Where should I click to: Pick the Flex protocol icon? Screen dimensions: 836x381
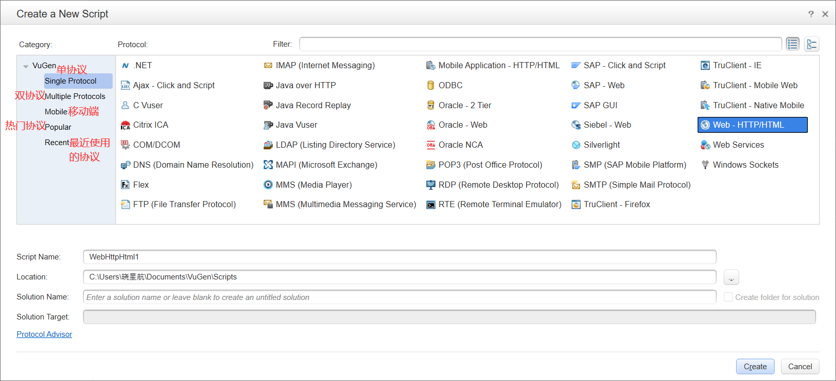pyautogui.click(x=125, y=185)
